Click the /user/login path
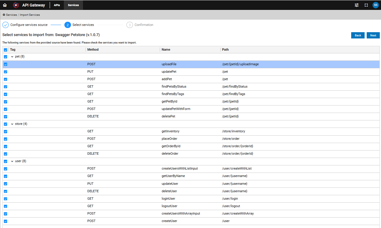Screen dimensions: 381x228 coord(230,198)
